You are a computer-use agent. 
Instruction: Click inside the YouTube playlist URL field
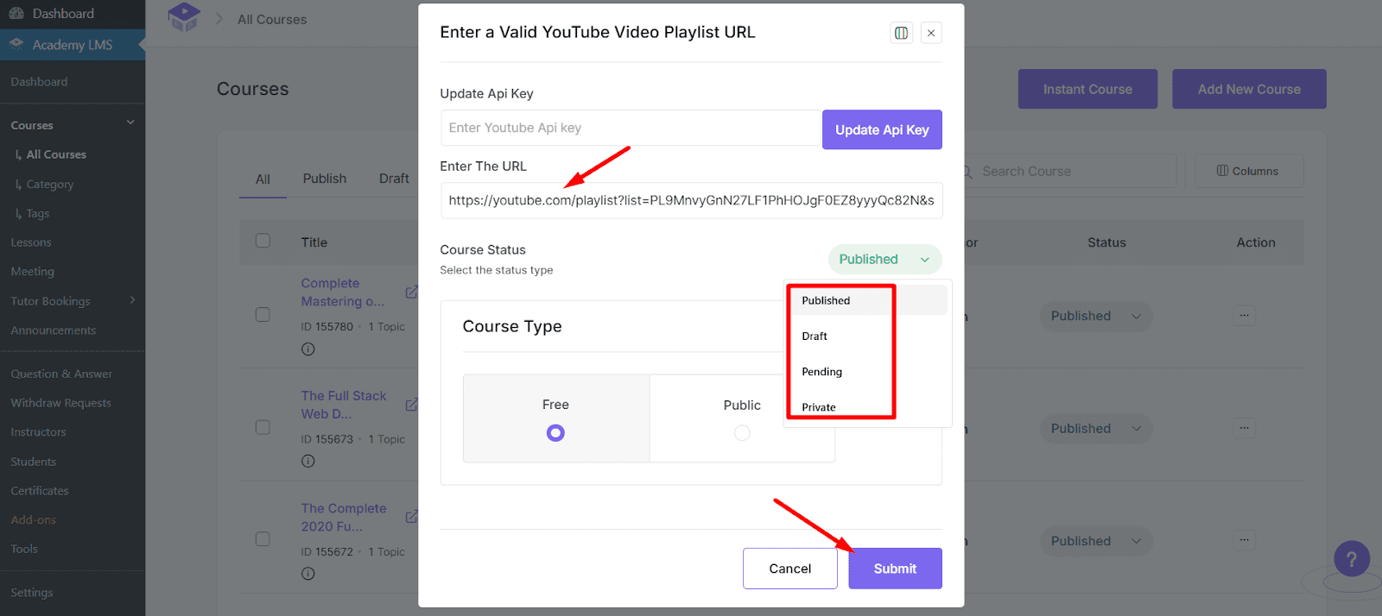click(x=690, y=200)
